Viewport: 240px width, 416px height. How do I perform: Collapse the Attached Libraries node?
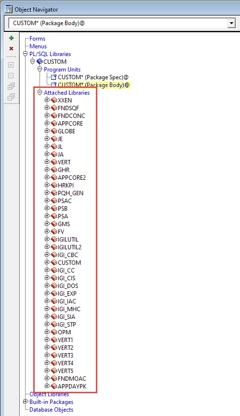(40, 93)
